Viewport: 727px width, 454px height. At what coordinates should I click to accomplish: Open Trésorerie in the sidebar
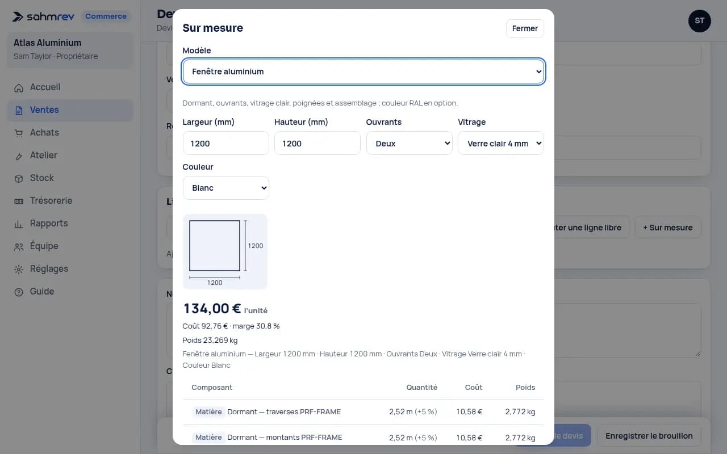point(70,201)
